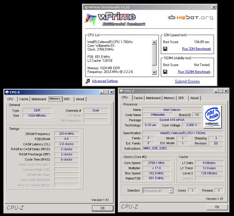Image resolution: width=234 pixels, height=216 pixels.
Task: Open About tab in processor window
Action: click(194, 98)
